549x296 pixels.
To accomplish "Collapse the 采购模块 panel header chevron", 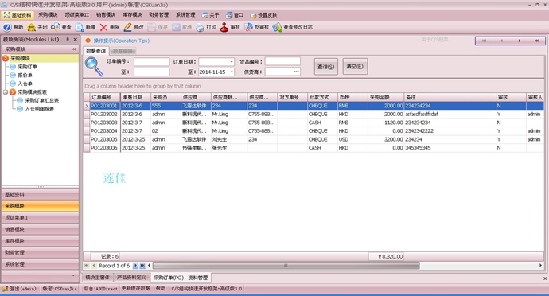I will click(x=74, y=49).
